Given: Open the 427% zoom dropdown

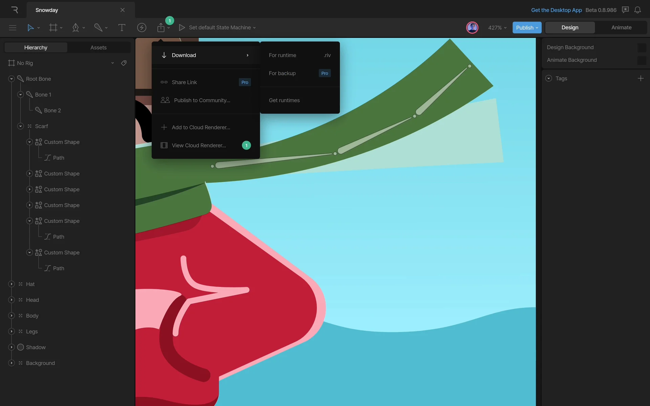Looking at the screenshot, I should tap(497, 28).
